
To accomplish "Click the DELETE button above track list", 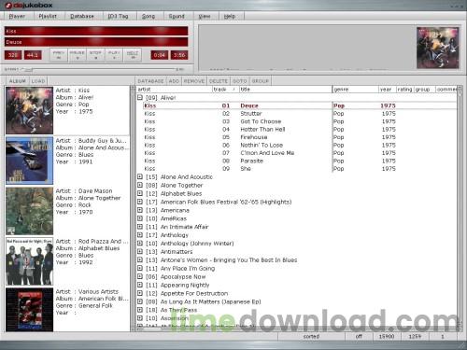I will click(219, 81).
